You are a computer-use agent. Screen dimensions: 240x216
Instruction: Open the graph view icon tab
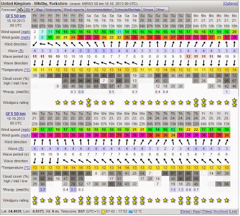pos(20,10)
